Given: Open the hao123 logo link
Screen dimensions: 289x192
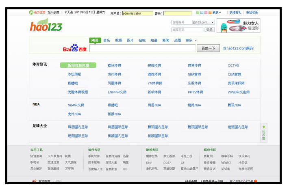Looking at the screenshot, I should pyautogui.click(x=46, y=25).
